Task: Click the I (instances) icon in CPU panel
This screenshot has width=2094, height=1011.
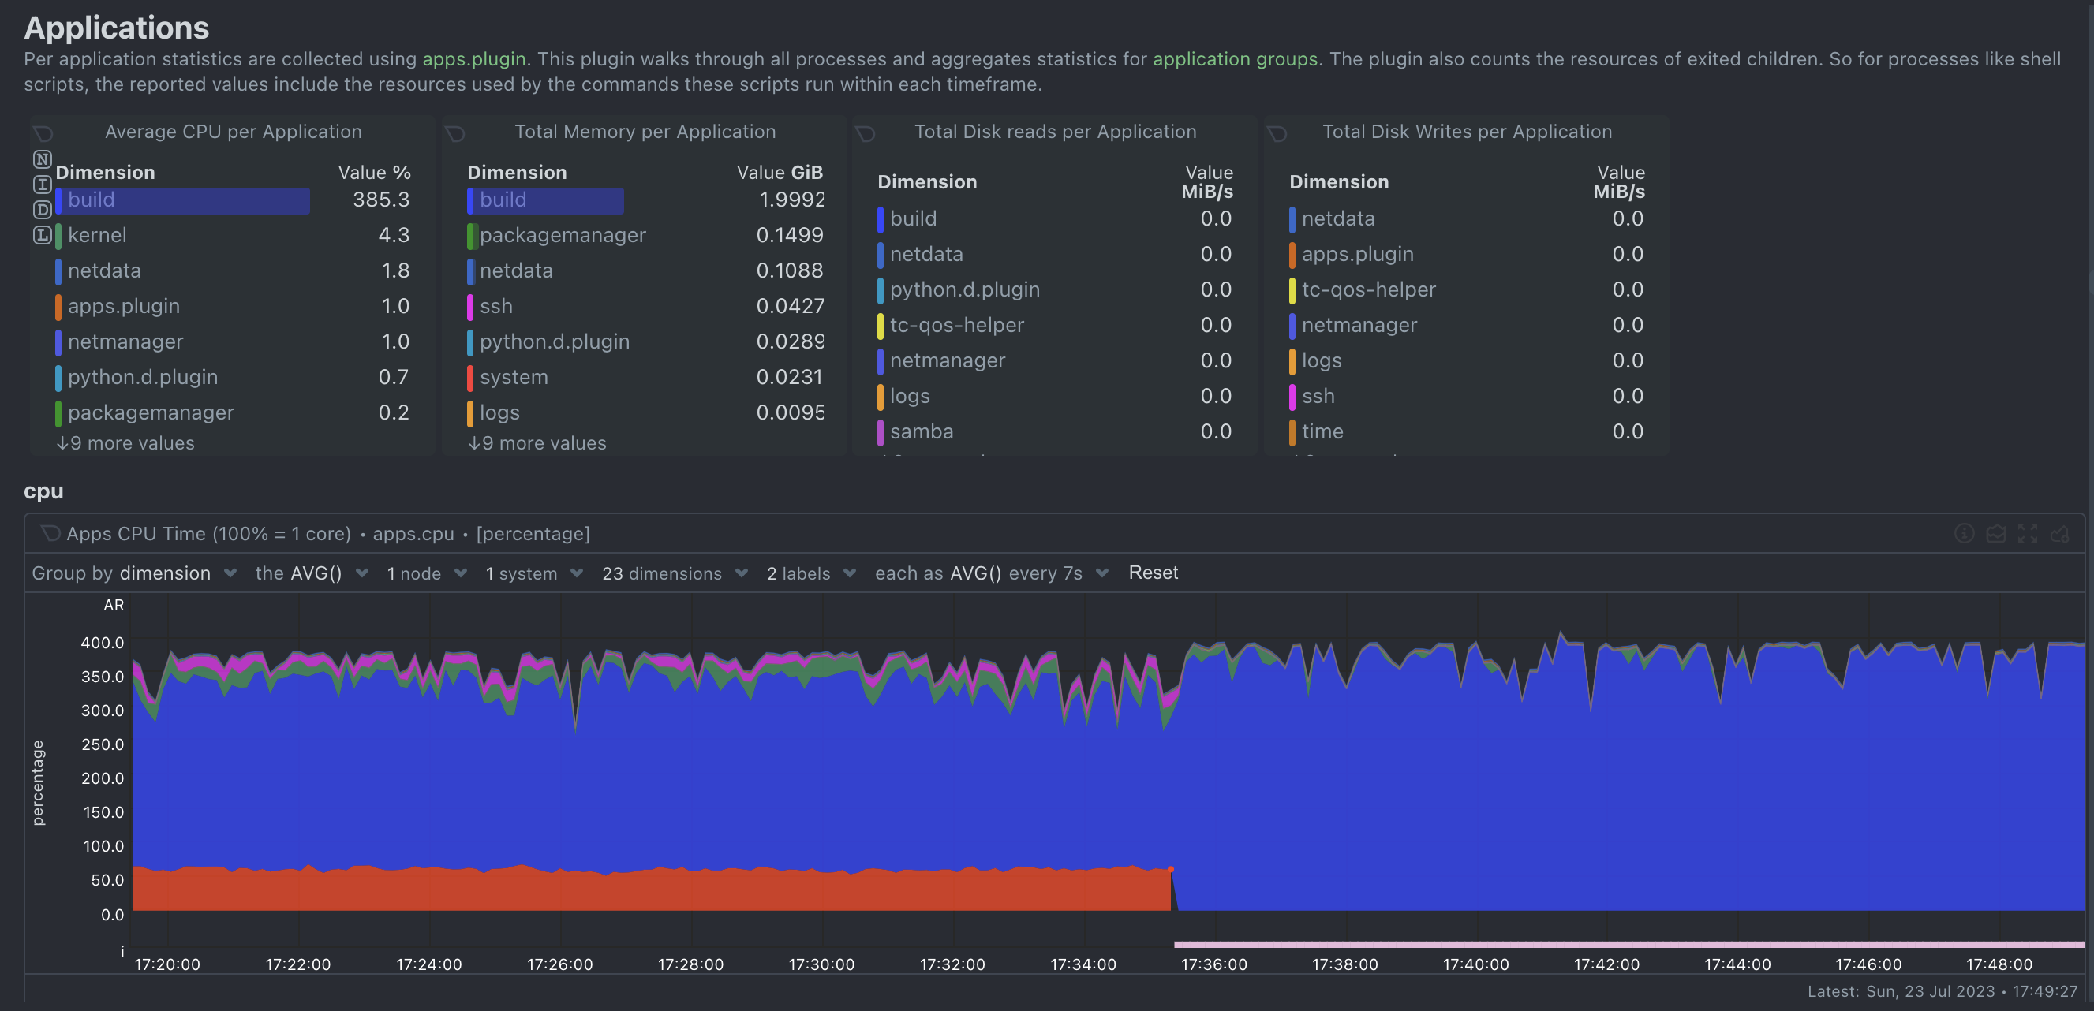Action: pyautogui.click(x=43, y=185)
